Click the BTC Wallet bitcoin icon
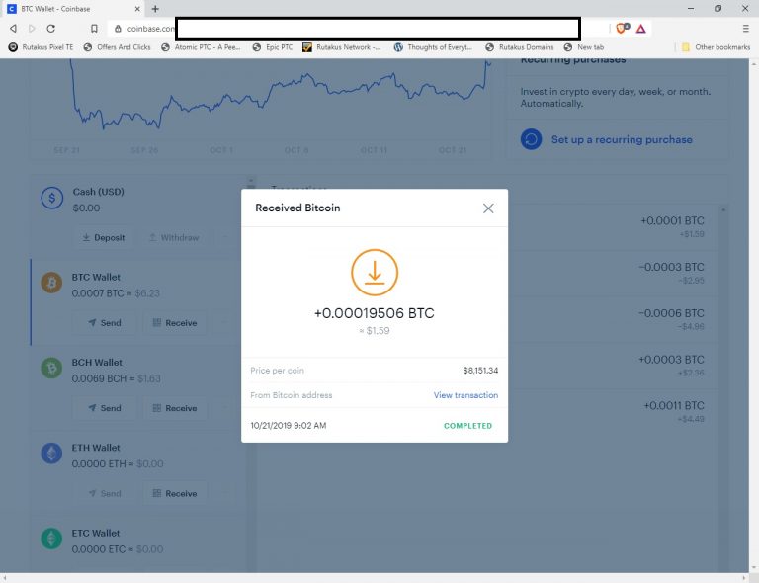The height and width of the screenshot is (583, 759). click(x=51, y=283)
